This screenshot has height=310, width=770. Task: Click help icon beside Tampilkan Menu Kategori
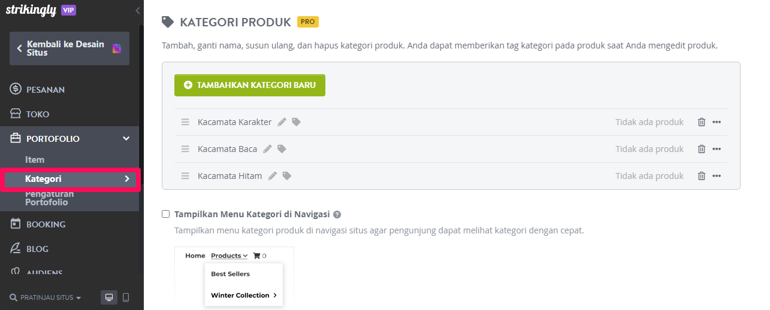coord(337,214)
